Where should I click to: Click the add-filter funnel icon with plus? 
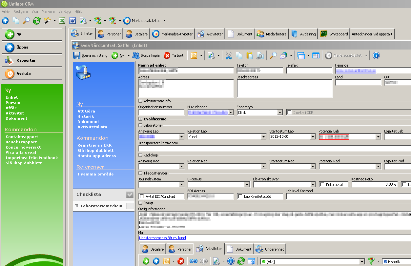click(x=98, y=21)
